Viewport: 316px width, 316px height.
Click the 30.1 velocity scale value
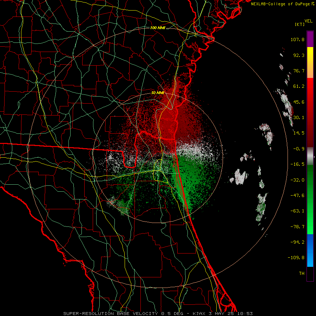(x=299, y=118)
